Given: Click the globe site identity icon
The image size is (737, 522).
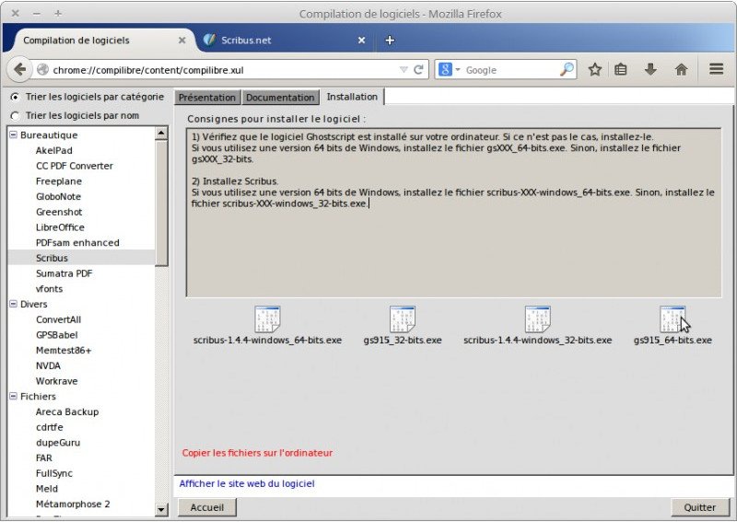Looking at the screenshot, I should [42, 70].
